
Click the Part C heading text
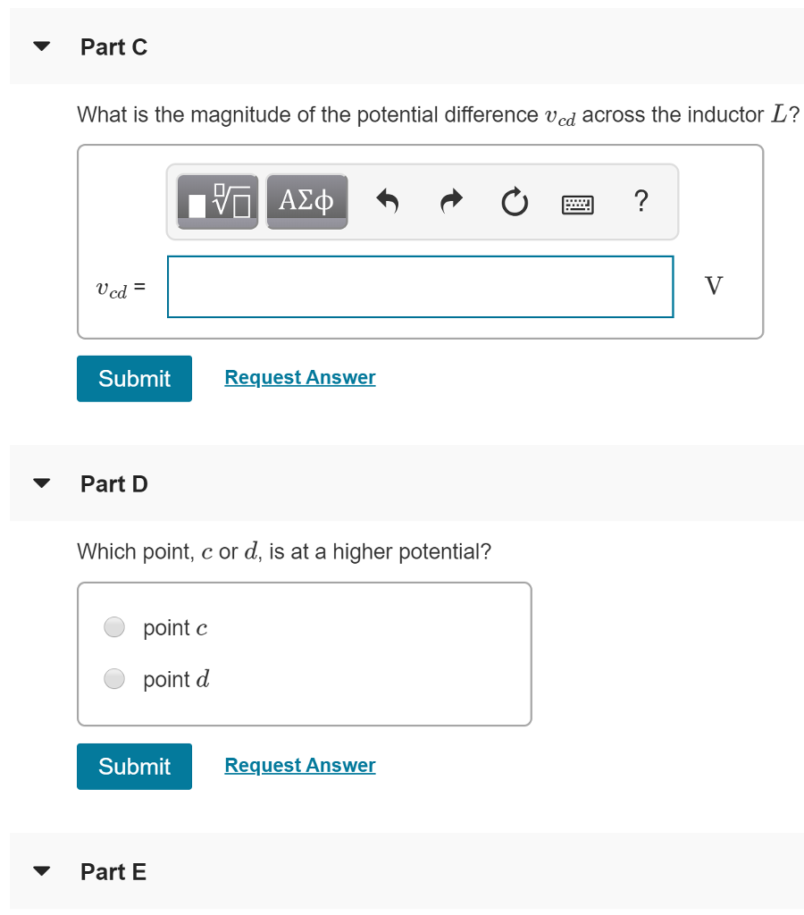(x=114, y=46)
